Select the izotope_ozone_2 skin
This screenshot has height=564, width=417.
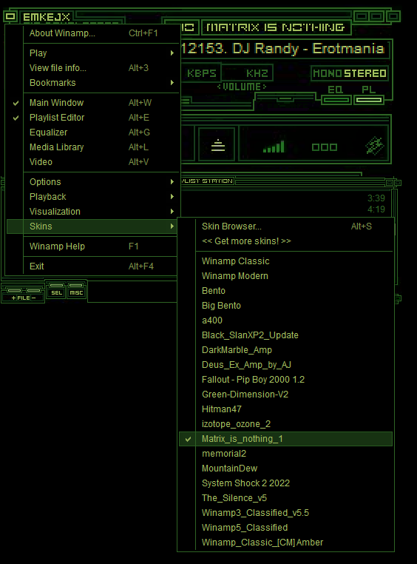coord(285,424)
